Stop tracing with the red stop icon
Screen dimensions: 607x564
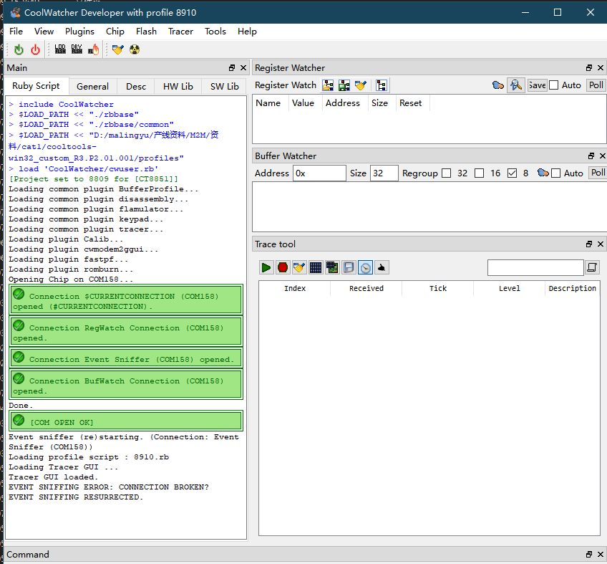click(x=283, y=267)
